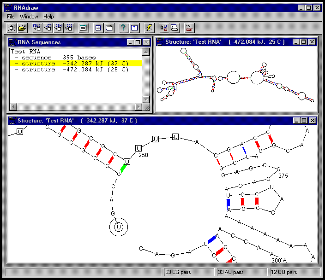
Task: Click the right arrow of RNA Sequences horizontal scrollbar
Action: (x=138, y=107)
